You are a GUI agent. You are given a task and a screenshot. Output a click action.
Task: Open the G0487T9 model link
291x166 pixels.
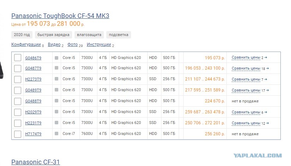33,68
